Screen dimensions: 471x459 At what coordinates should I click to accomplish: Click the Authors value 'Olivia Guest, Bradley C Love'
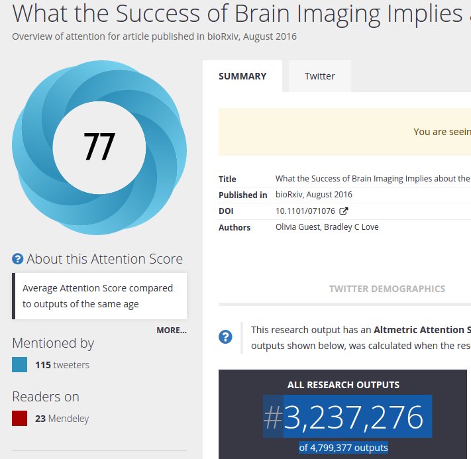(327, 227)
